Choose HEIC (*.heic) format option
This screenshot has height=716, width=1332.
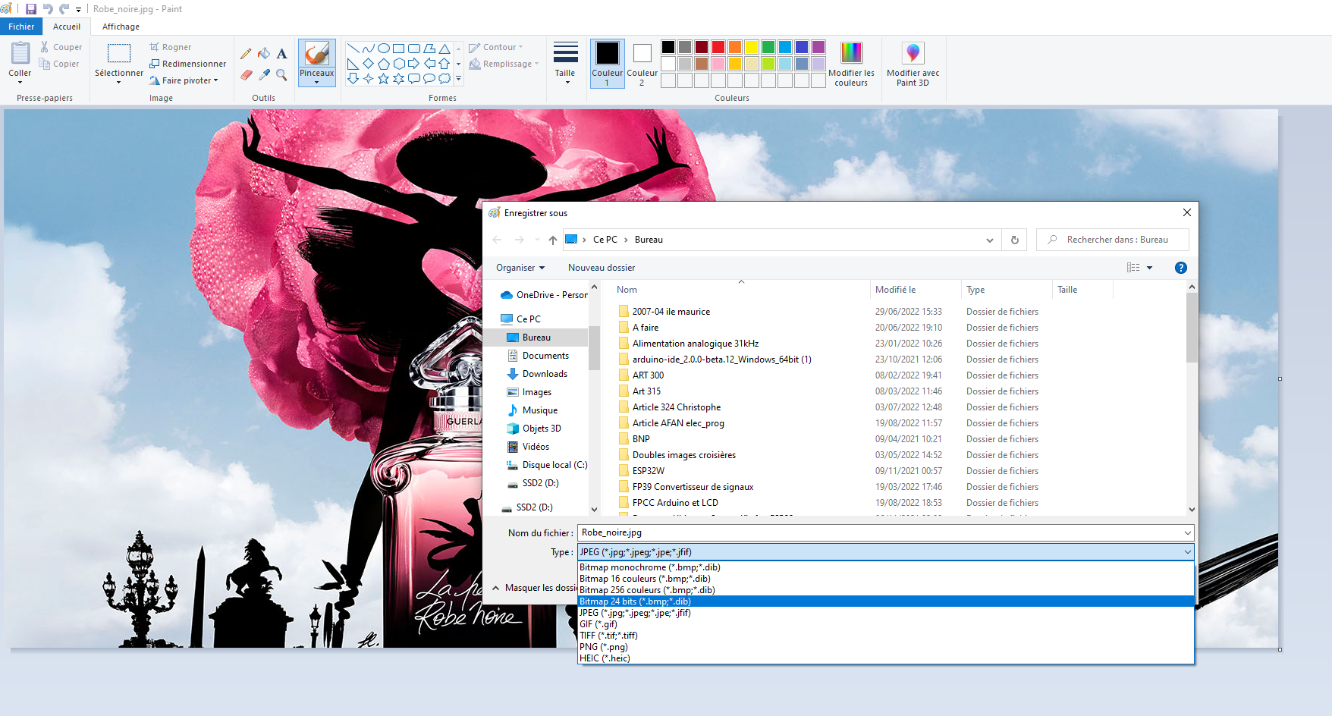(886, 658)
